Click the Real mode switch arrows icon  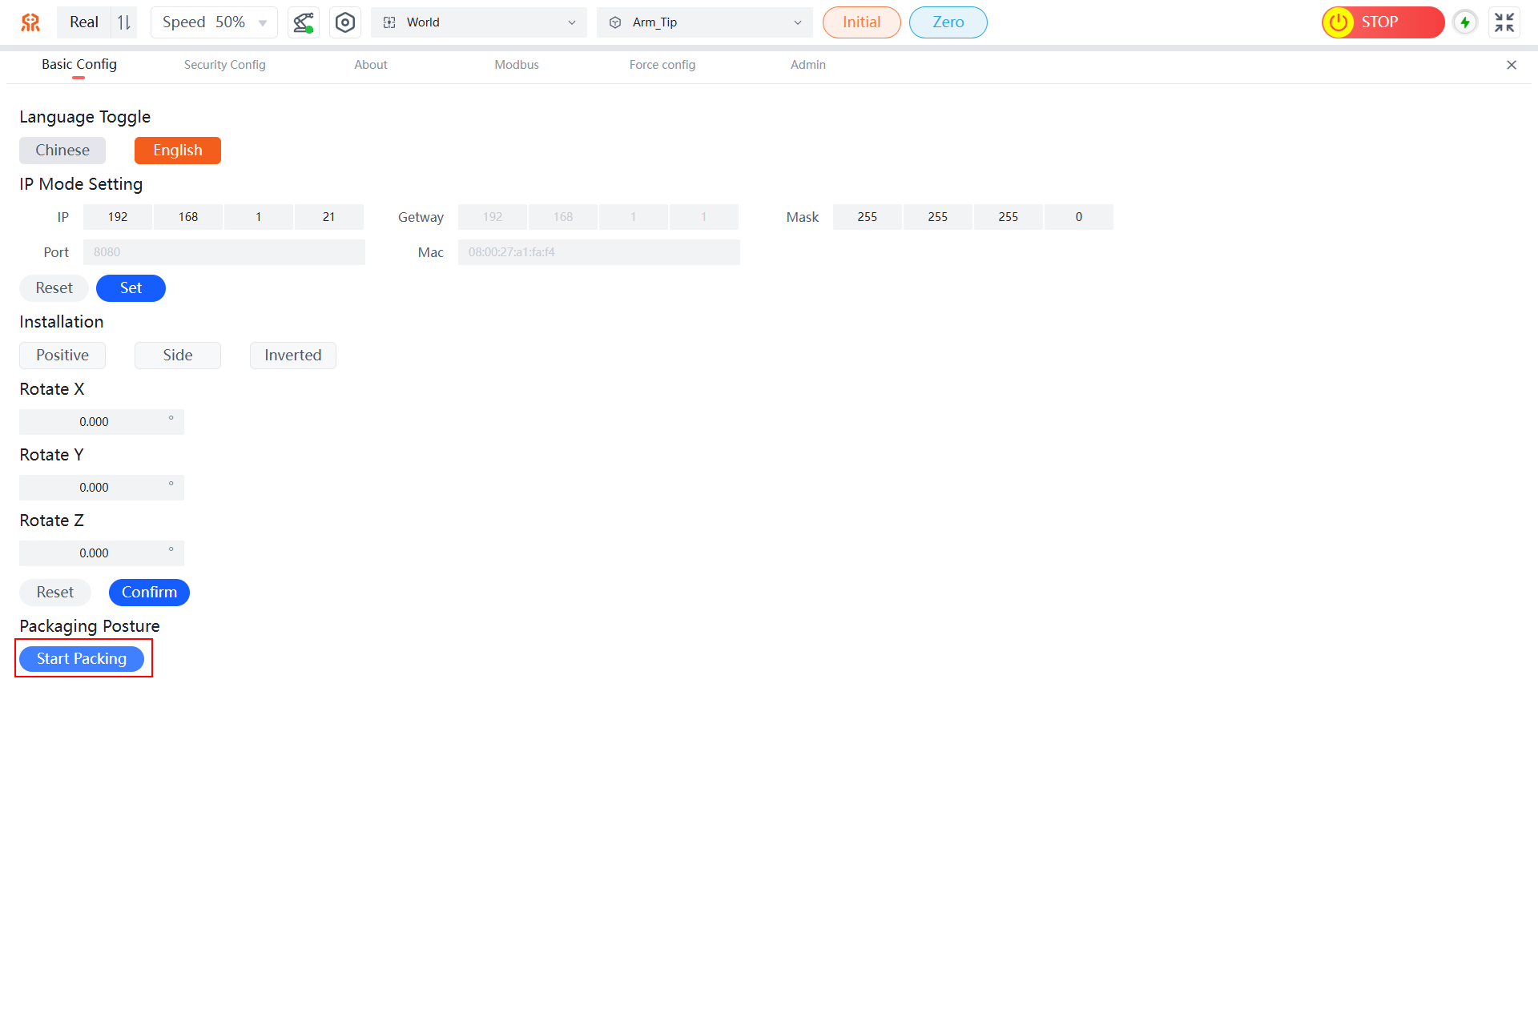124,22
